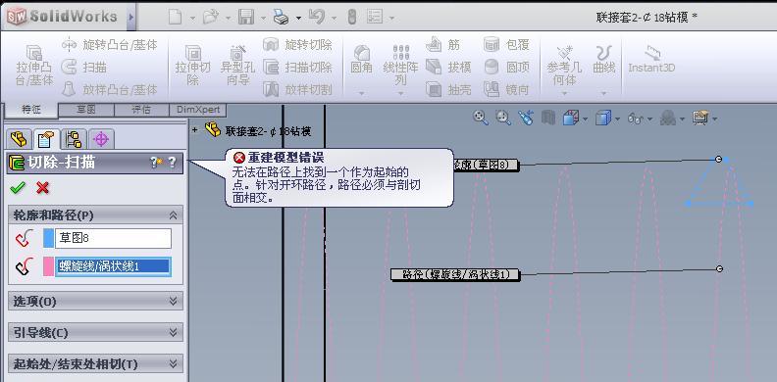Save the document

click(246, 18)
